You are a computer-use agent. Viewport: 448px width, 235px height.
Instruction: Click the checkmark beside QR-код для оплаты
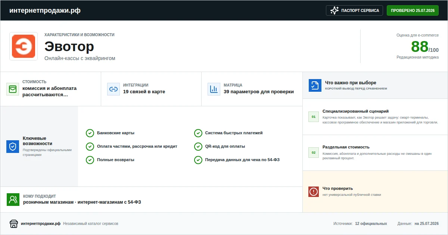tap(198, 147)
